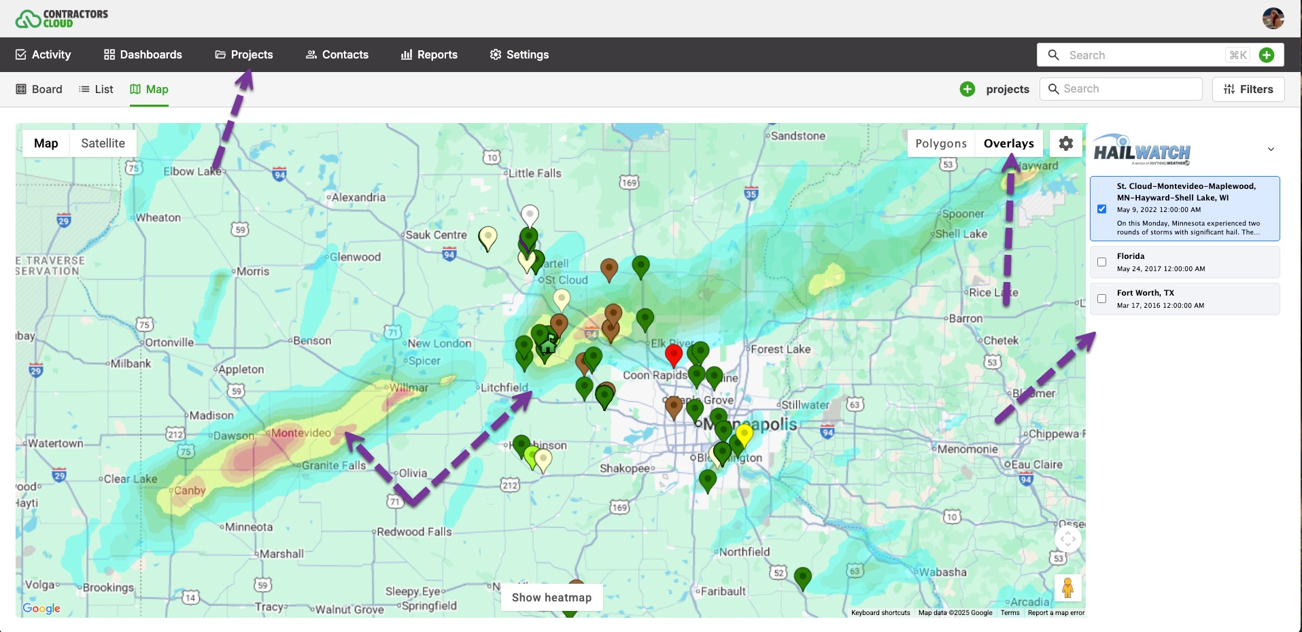Select the Street View pegman icon
The image size is (1302, 632).
click(x=1068, y=588)
